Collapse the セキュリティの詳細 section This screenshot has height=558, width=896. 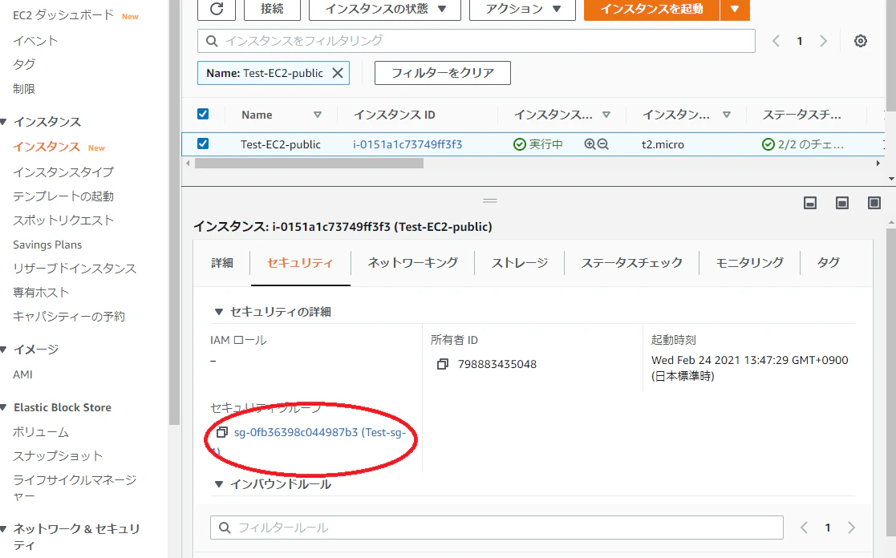(218, 312)
